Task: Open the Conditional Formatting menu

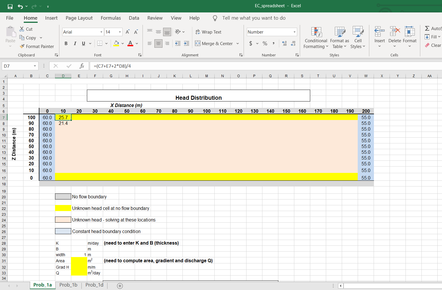Action: (315, 37)
